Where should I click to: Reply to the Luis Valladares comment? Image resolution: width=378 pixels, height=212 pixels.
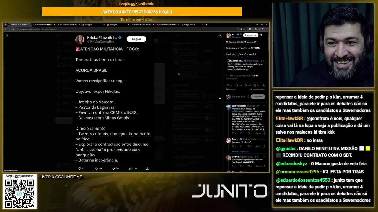coord(234,134)
